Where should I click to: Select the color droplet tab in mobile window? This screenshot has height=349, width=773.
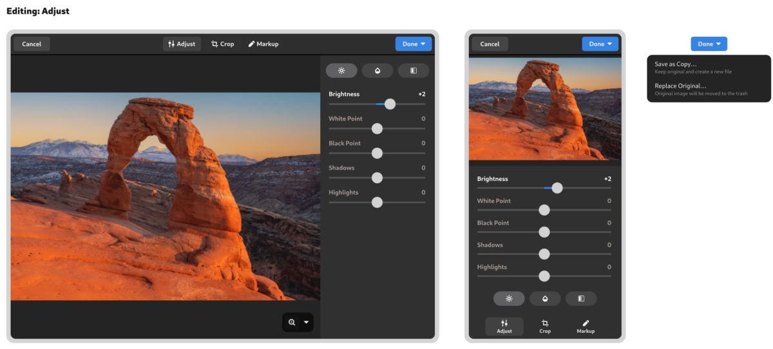pyautogui.click(x=545, y=299)
